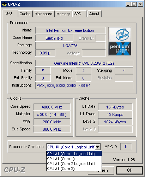Click the empty Revision field
This screenshot has height=177, width=145.
[x=124, y=78]
